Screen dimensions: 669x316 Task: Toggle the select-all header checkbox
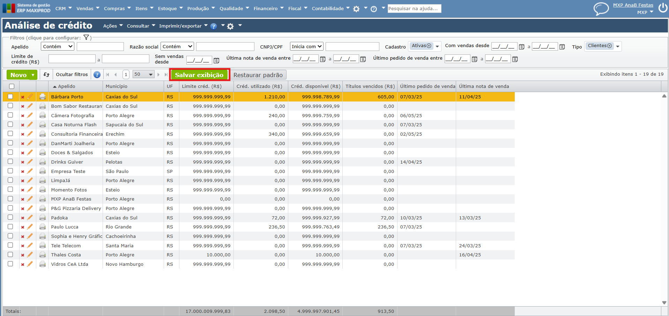tap(12, 86)
